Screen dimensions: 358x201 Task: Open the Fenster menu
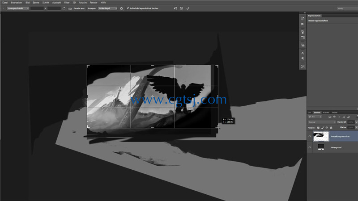(x=94, y=3)
